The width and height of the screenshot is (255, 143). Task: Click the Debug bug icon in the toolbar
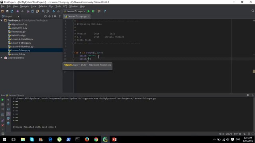pyautogui.click(x=93, y=11)
